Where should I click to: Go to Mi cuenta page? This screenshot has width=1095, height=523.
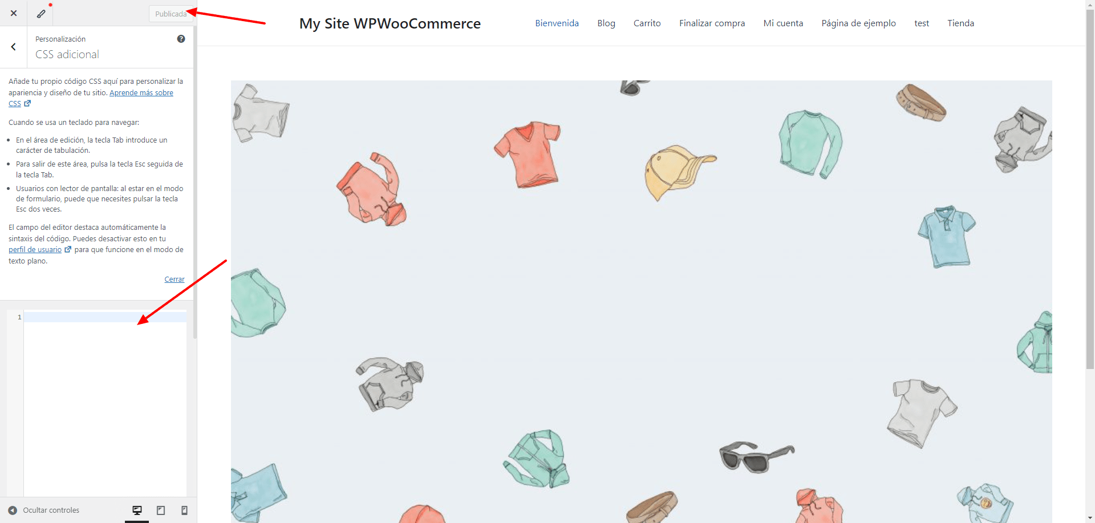coord(783,23)
